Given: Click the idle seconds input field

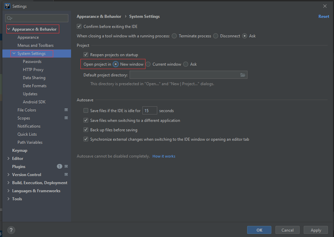Looking at the screenshot, I should click(x=149, y=110).
